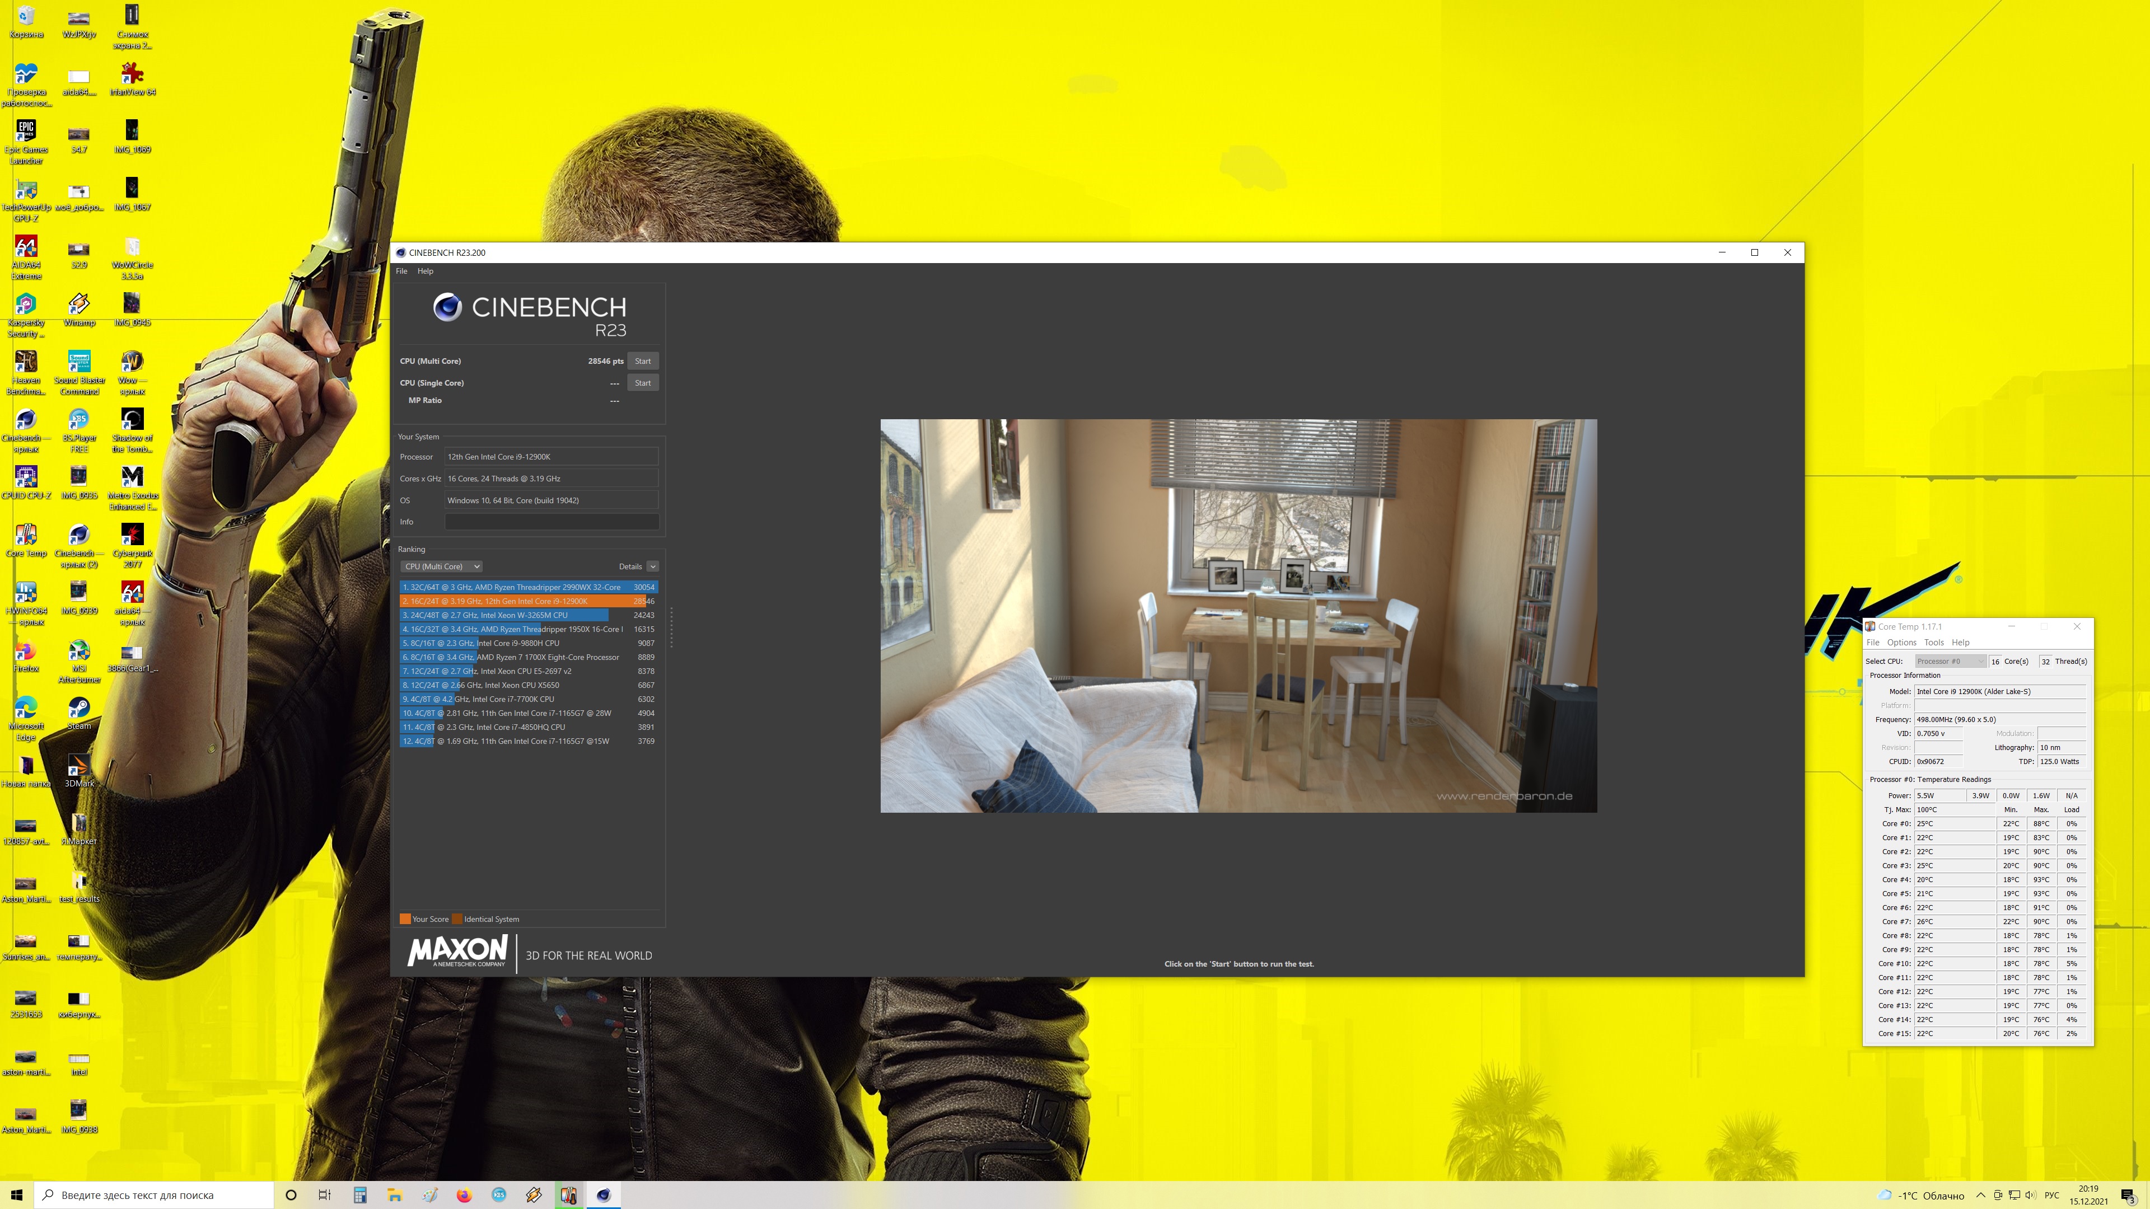The height and width of the screenshot is (1209, 2150).
Task: Open the Calculator taskbar icon
Action: pyautogui.click(x=359, y=1195)
